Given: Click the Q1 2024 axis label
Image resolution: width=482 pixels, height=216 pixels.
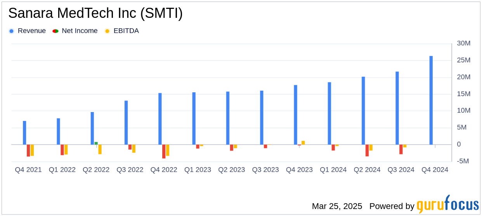Looking at the screenshot, I should (333, 170).
